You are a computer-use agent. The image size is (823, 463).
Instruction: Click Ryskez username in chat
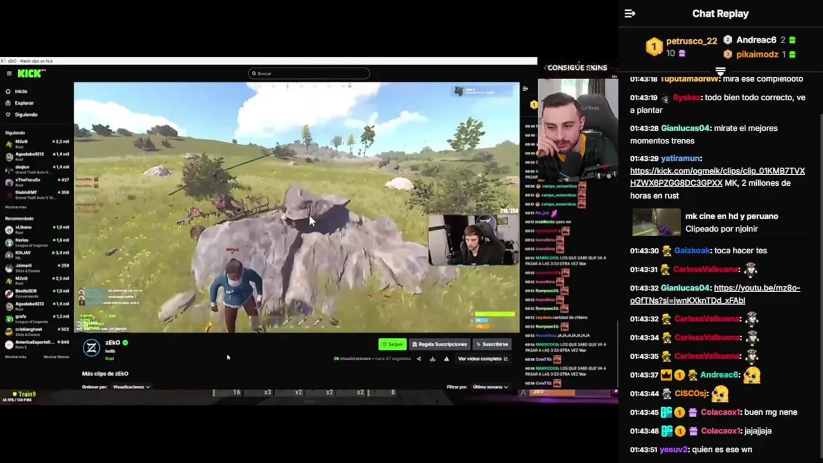coord(686,98)
